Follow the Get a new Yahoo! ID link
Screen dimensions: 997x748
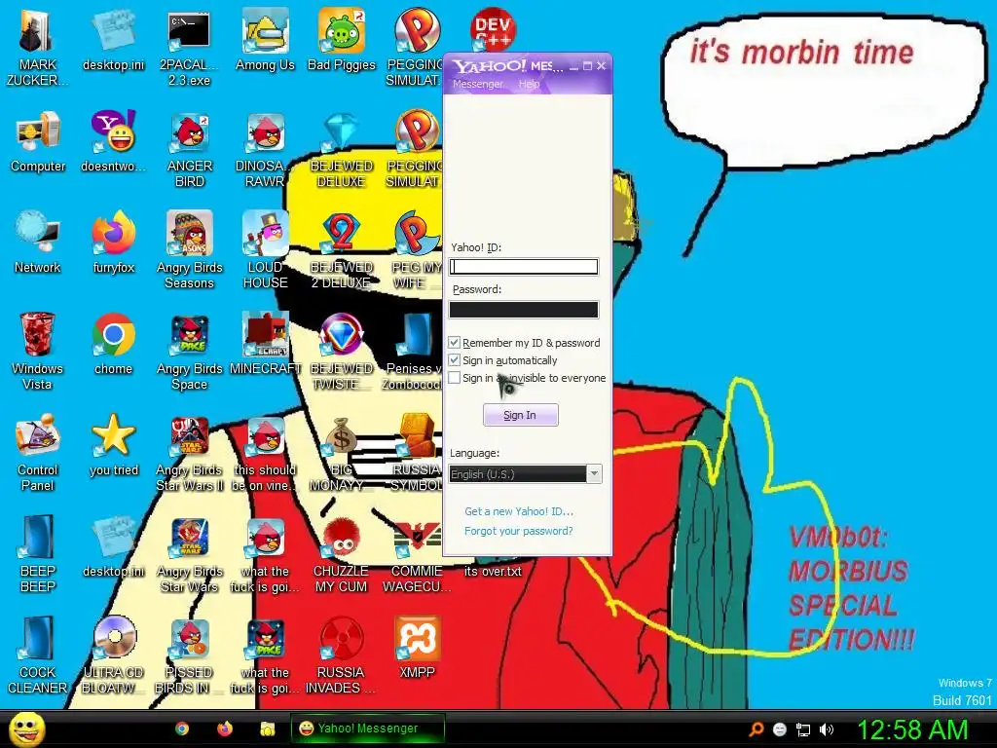(519, 511)
